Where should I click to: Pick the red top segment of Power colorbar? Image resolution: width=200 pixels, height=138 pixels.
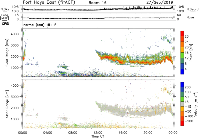(182, 34)
